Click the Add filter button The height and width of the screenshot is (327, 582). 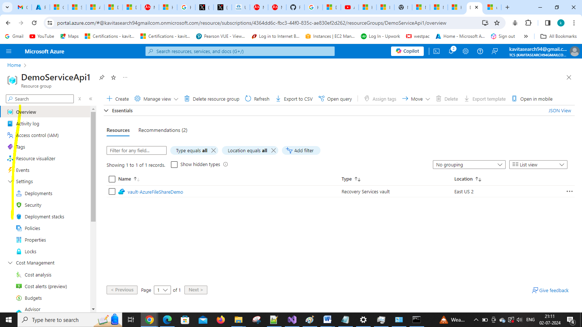coord(301,150)
